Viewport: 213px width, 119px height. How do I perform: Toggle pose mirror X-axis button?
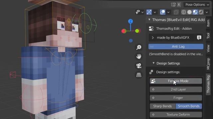pyautogui.click(x=179, y=5)
